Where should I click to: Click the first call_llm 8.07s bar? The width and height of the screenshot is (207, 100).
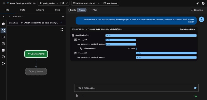[121, 40]
